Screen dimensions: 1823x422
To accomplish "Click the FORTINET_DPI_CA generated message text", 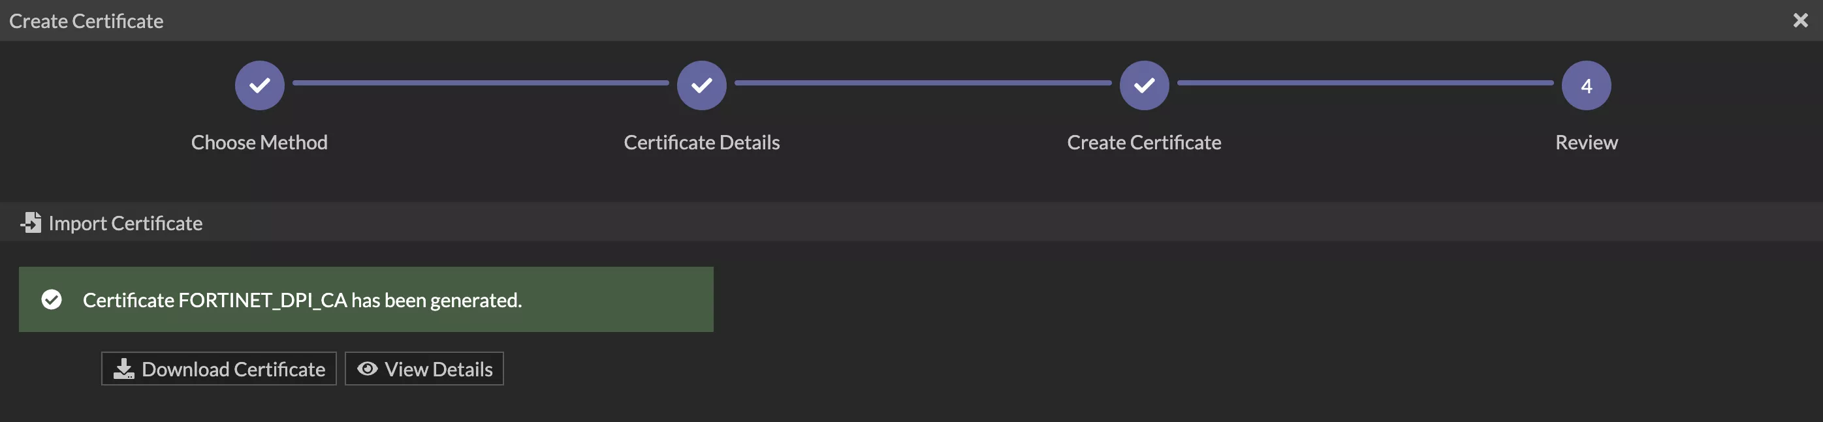I will click(x=302, y=301).
